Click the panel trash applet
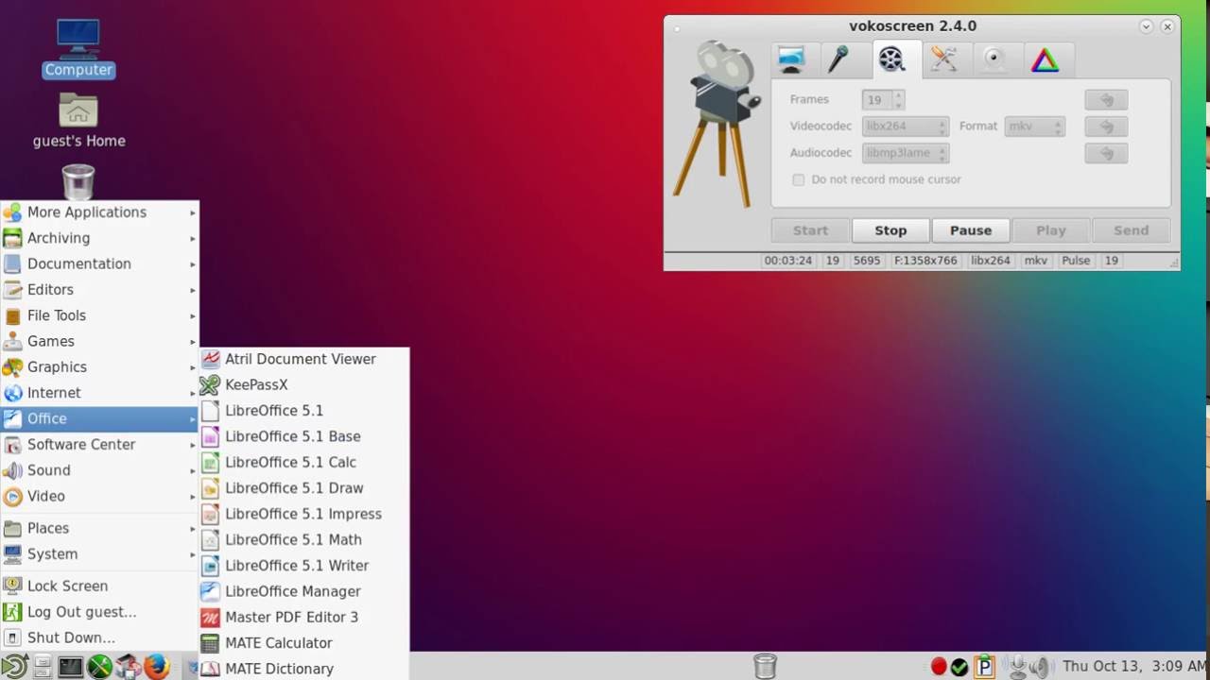This screenshot has width=1210, height=680. 765,666
